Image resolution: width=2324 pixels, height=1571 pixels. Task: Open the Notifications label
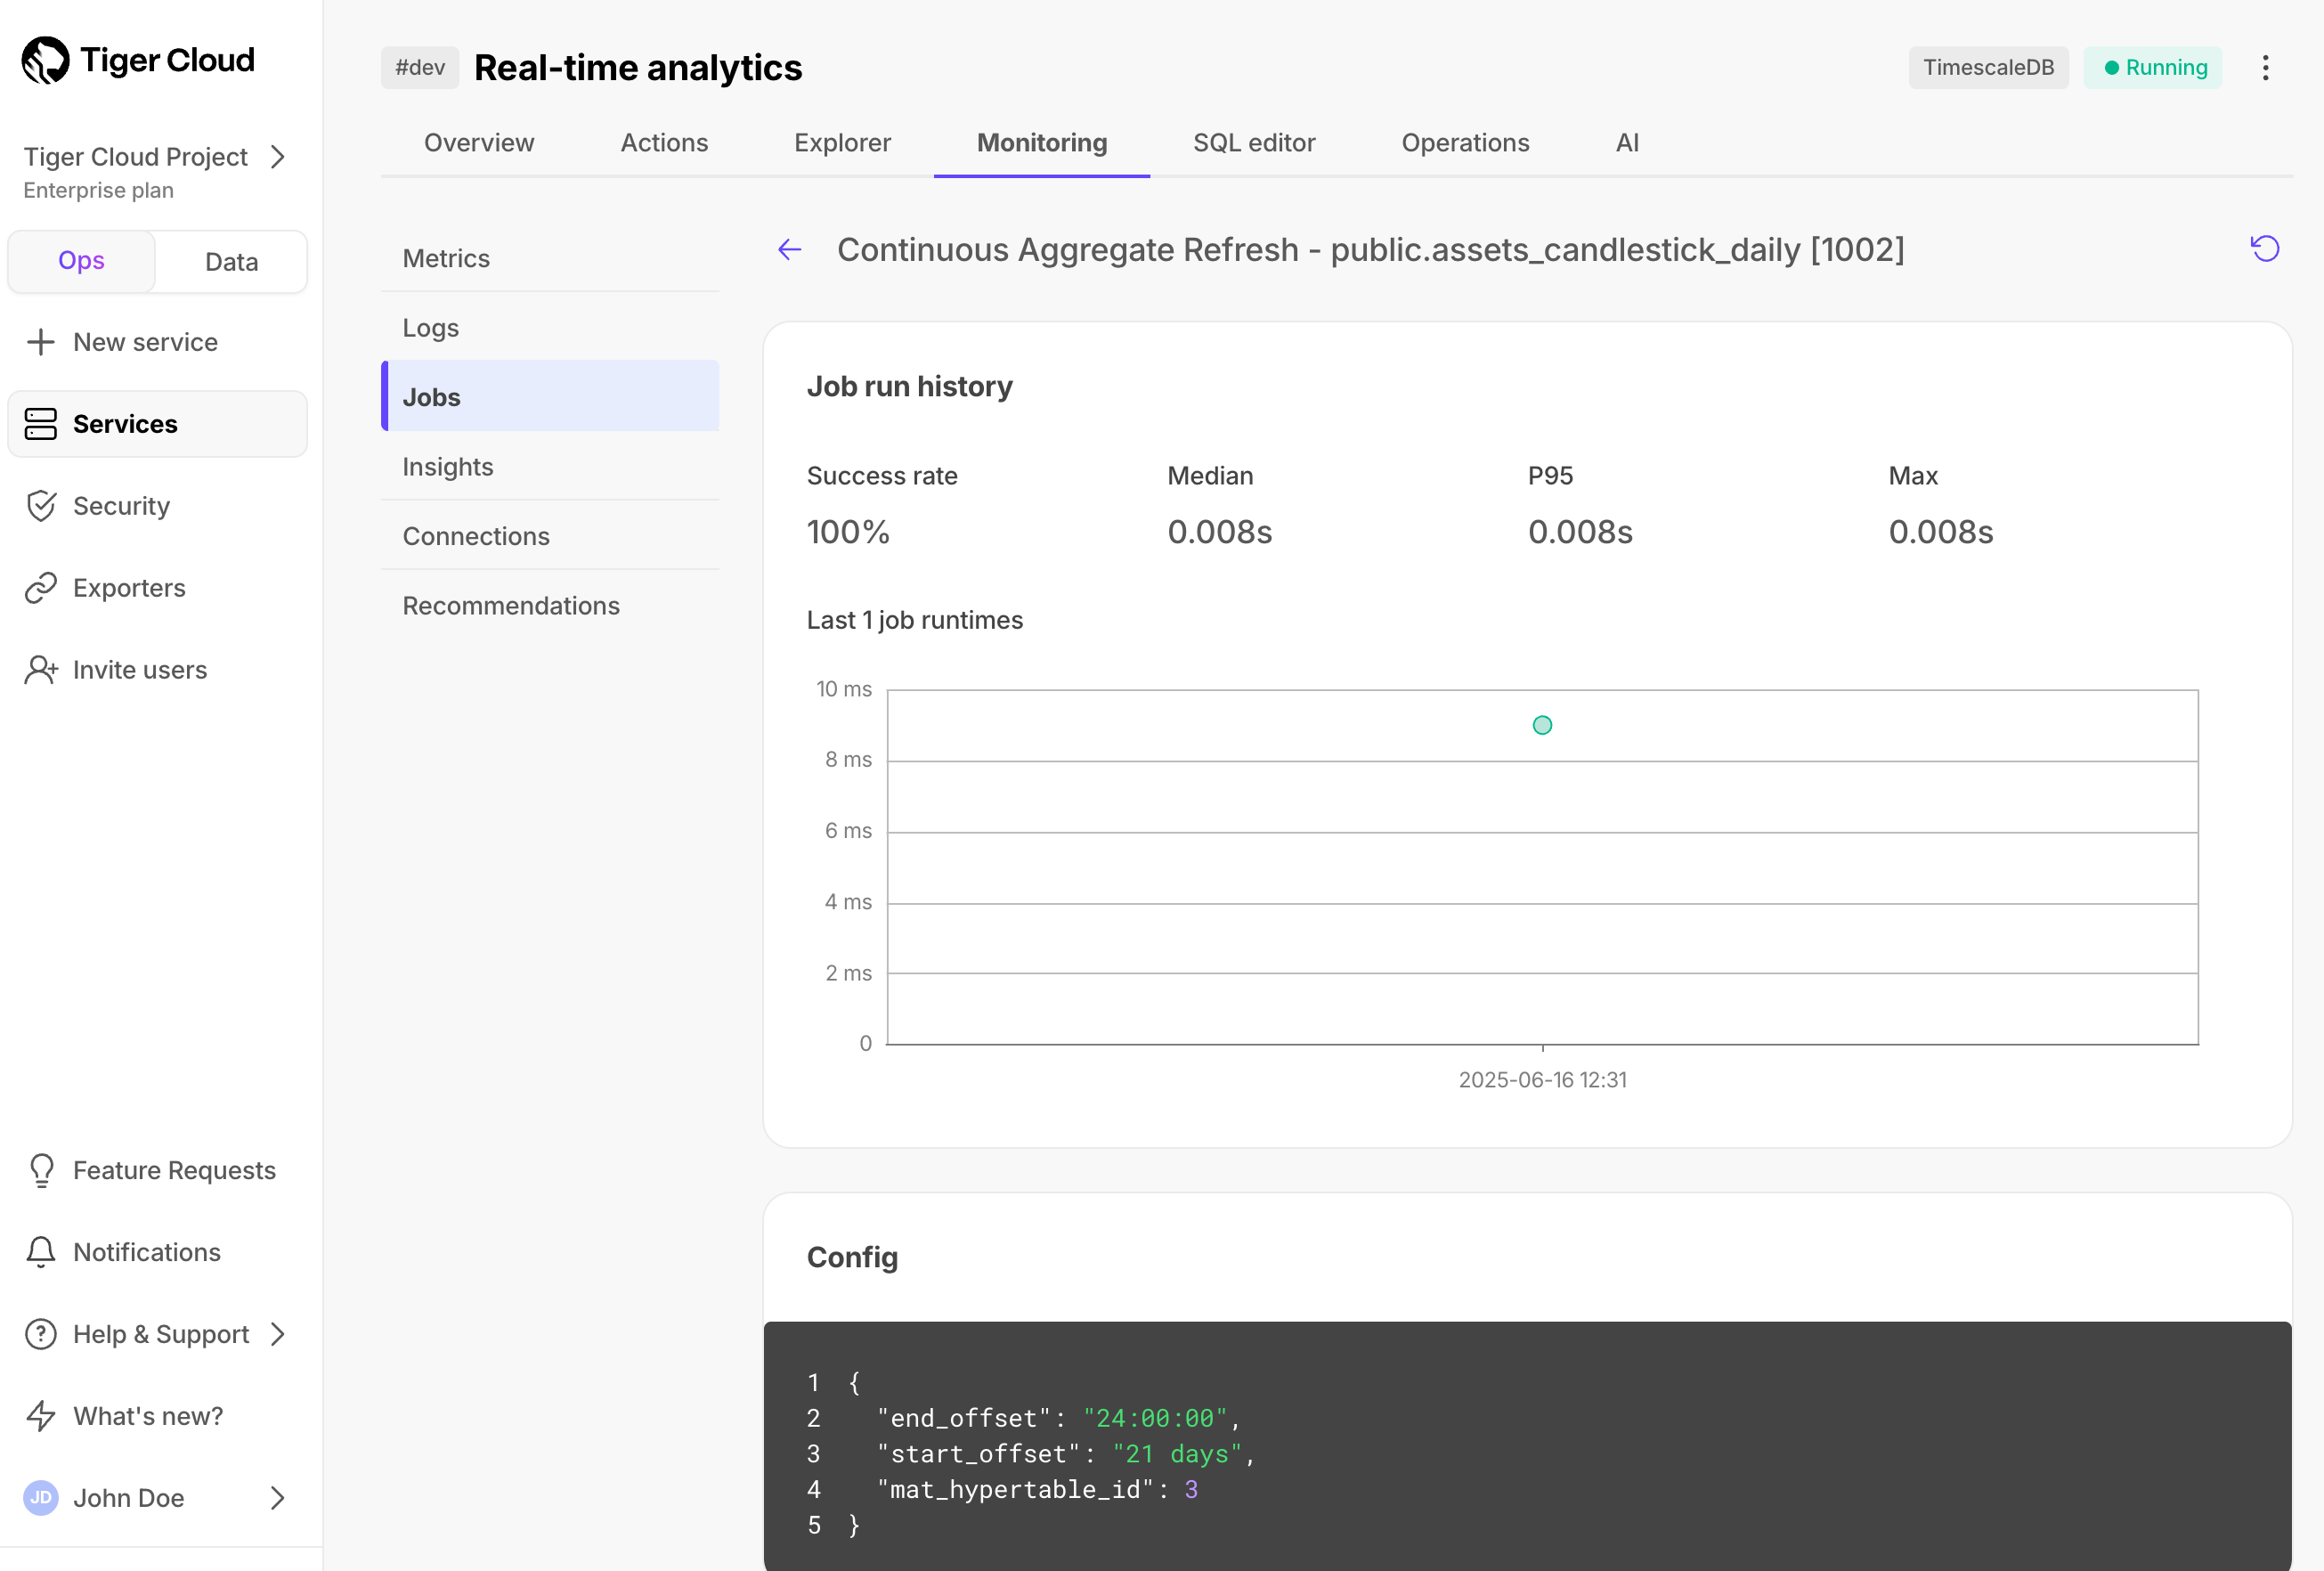(x=147, y=1252)
